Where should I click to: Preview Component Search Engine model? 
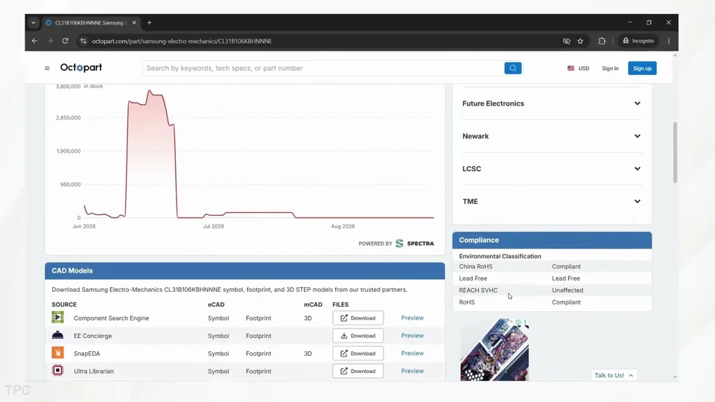coord(412,318)
